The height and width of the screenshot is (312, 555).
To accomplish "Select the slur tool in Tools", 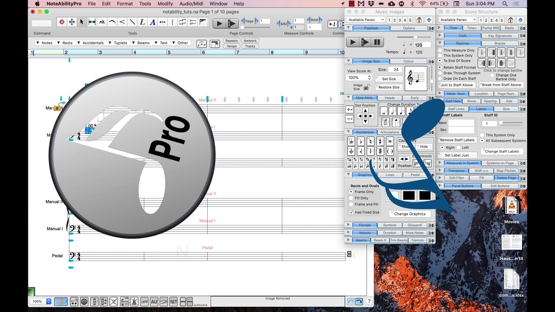I will coord(112,22).
